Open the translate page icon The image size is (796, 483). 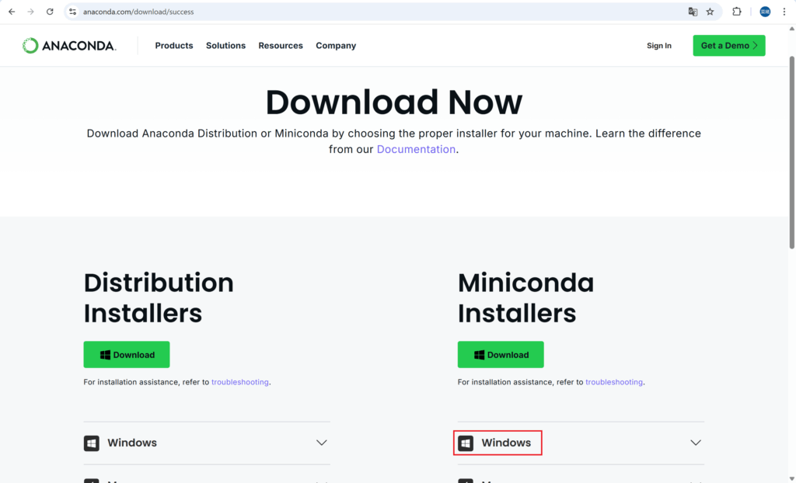[x=693, y=12]
